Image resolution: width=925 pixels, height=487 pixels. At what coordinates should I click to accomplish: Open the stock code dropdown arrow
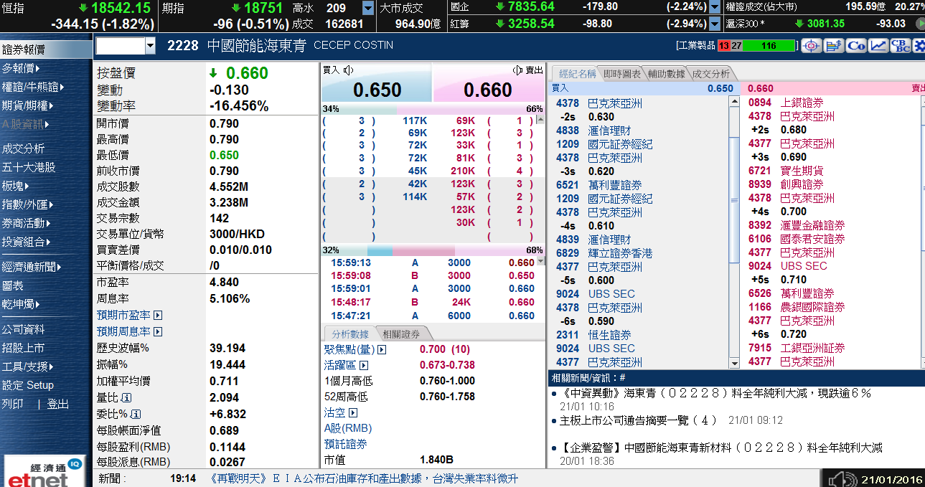click(x=150, y=46)
